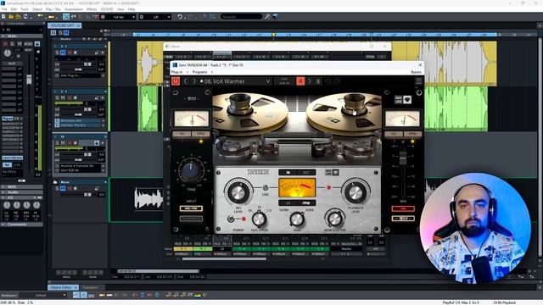543x305 pixels.
Task: Click the record arm button in Main section
Action: pyautogui.click(x=5, y=44)
